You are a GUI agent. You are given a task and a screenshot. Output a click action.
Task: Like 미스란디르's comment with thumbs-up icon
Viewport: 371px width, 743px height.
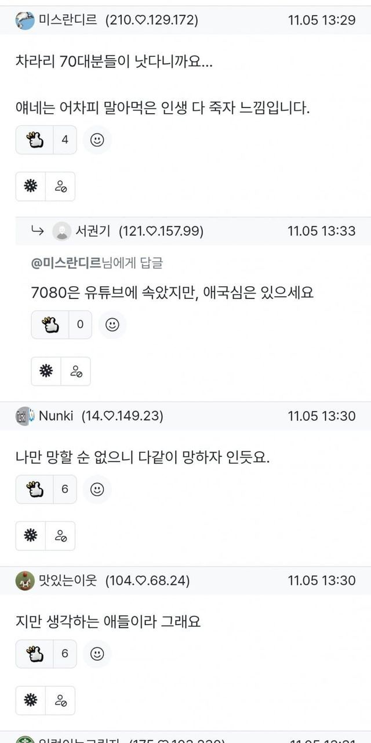pyautogui.click(x=35, y=140)
